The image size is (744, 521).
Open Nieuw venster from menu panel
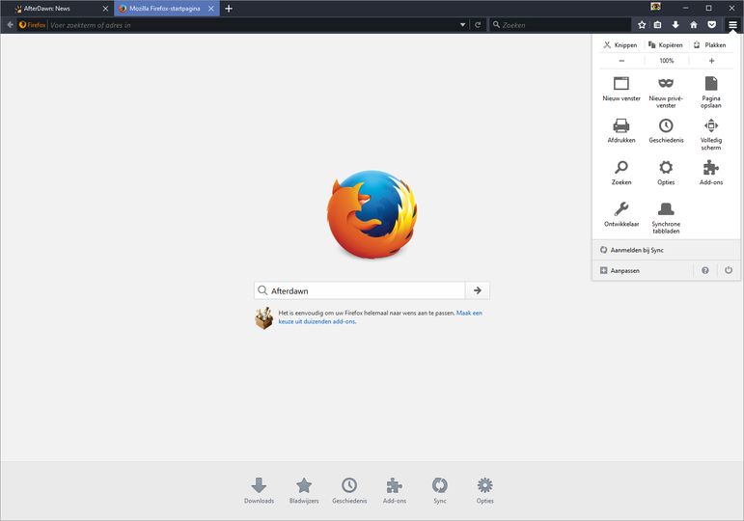[621, 89]
